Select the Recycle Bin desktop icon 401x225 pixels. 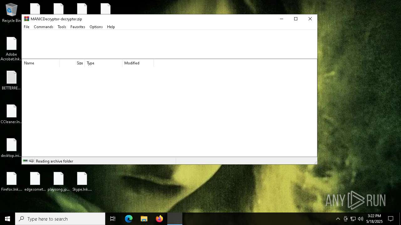[x=12, y=13]
